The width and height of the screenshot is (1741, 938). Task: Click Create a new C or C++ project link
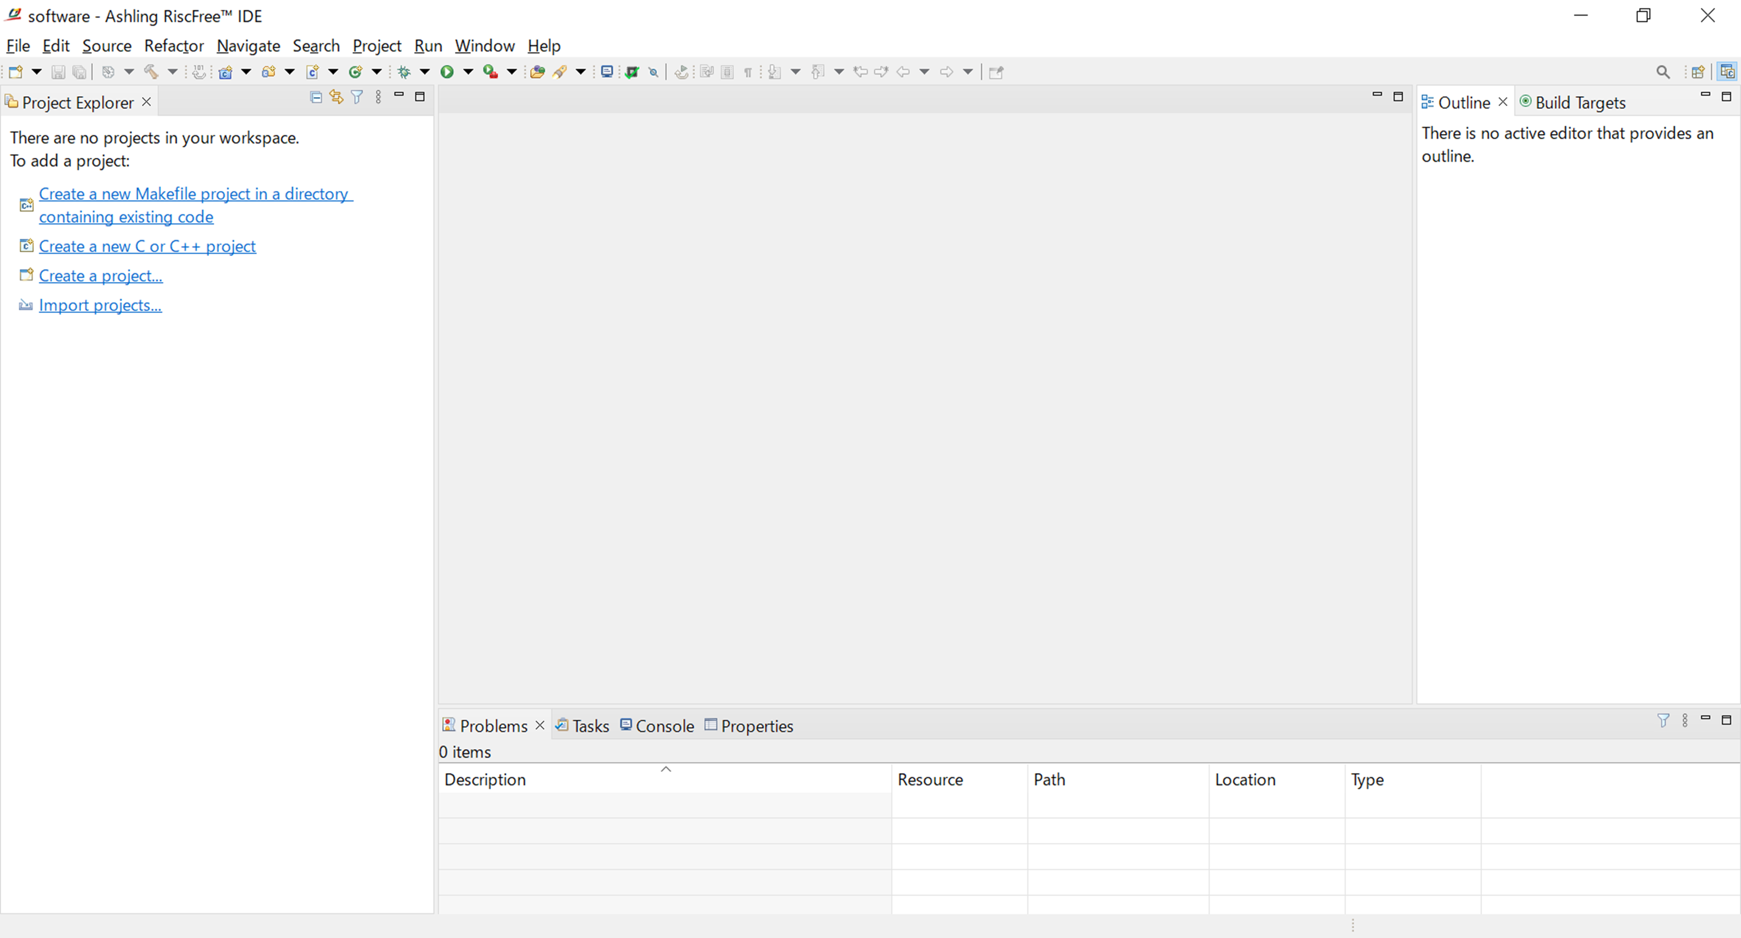[147, 246]
